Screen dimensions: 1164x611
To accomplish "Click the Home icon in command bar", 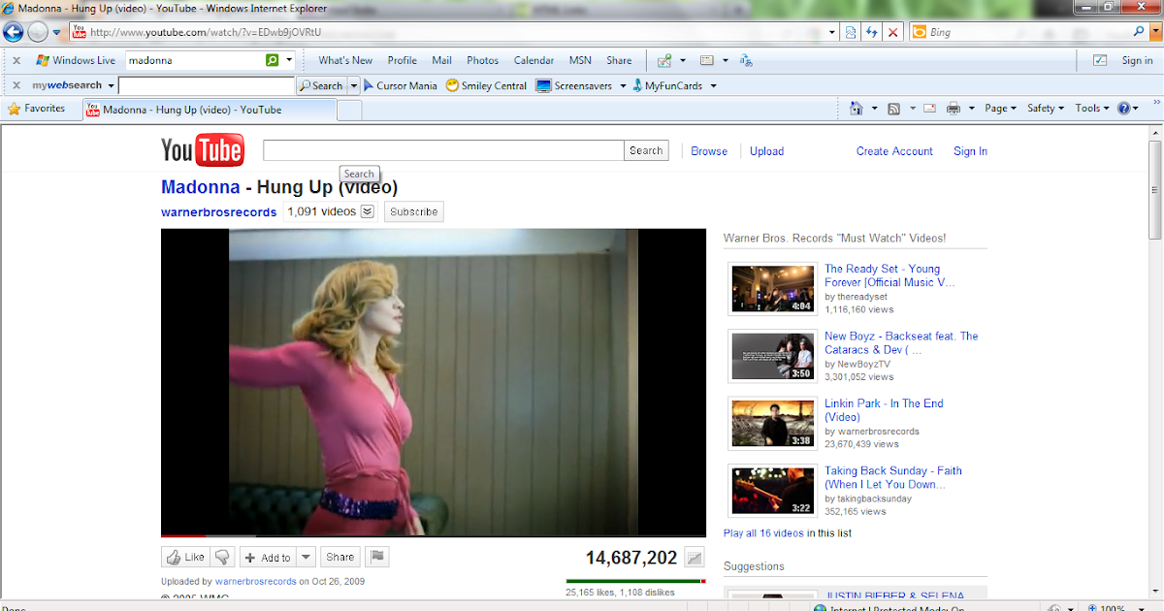I will coord(857,109).
